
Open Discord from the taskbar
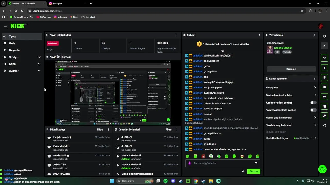[x=173, y=181]
